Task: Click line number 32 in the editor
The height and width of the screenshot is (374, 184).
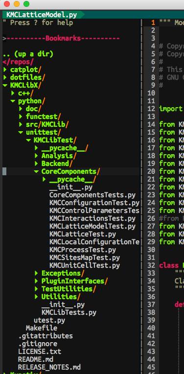Action: pyautogui.click(x=151, y=265)
